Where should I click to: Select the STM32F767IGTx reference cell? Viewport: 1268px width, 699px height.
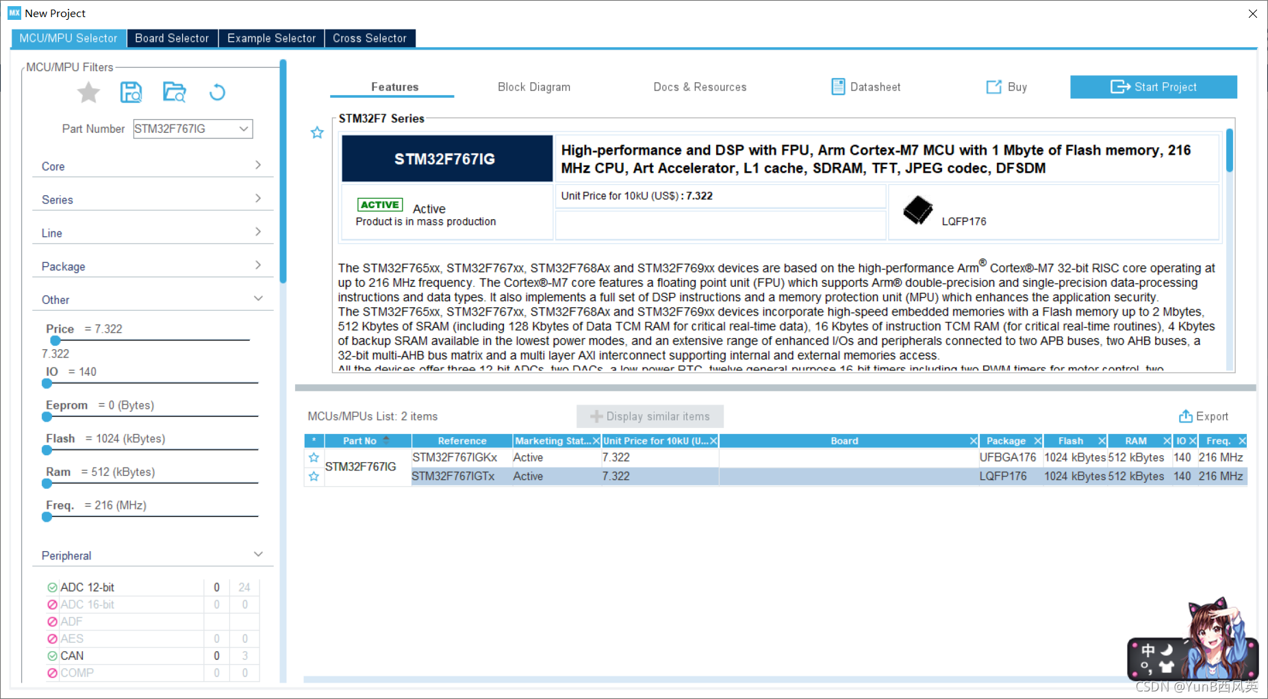coord(461,476)
